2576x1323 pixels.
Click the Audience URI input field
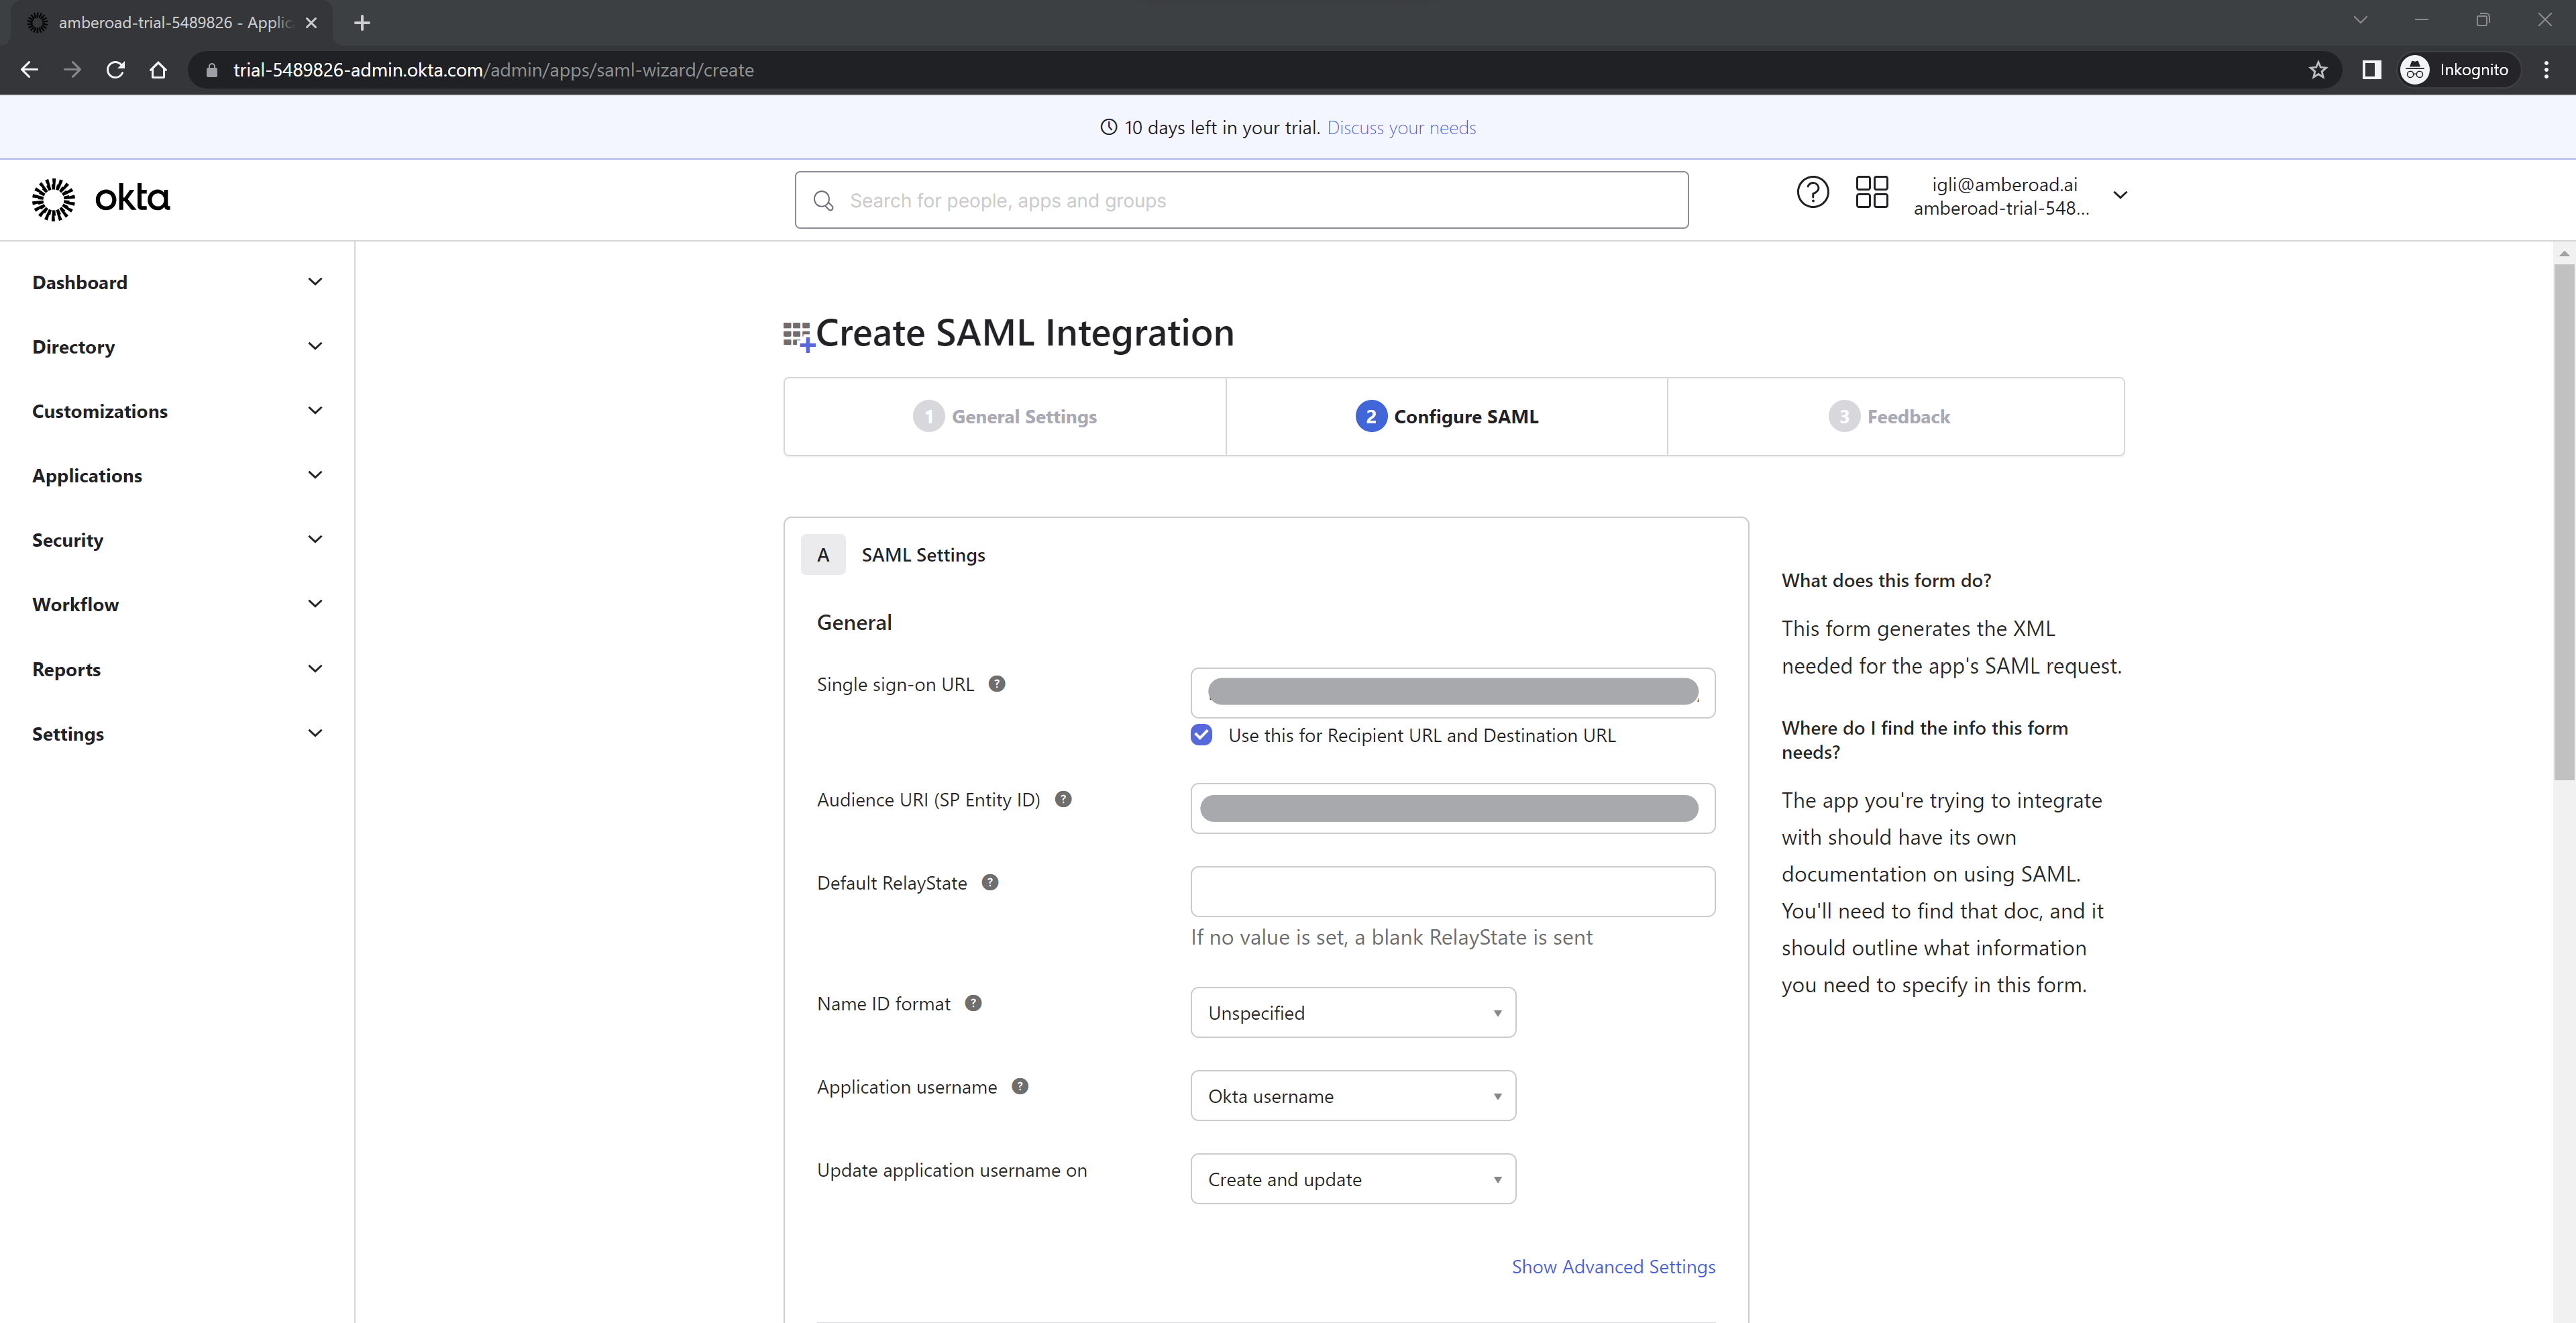(x=1452, y=808)
